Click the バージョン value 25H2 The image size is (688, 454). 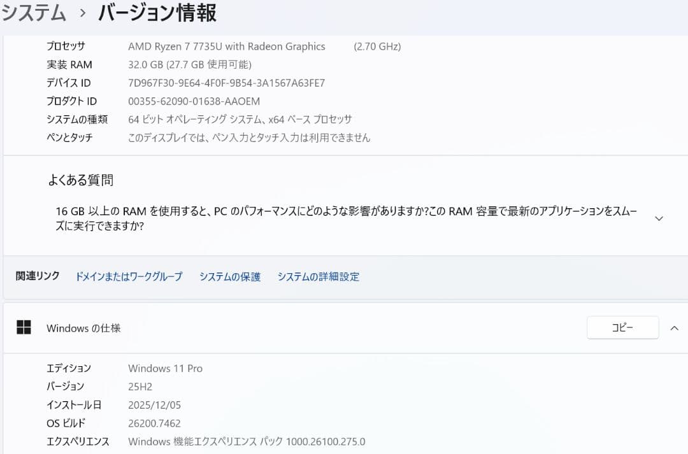click(140, 387)
